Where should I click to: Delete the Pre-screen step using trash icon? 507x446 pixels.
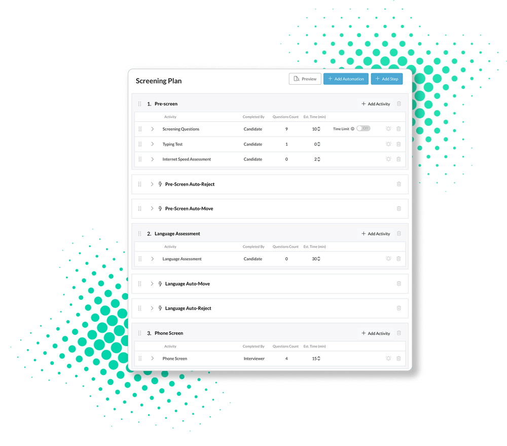[x=399, y=104]
